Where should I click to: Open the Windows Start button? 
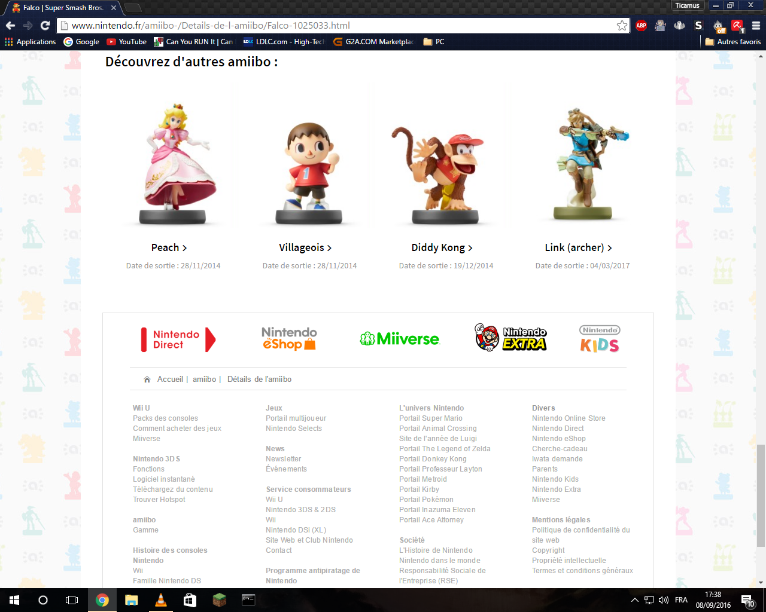click(14, 600)
